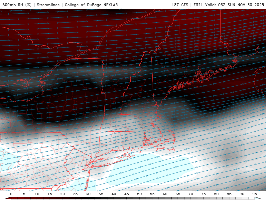Click the "18Z GFS" model run label
Image resolution: width=266 pixels, height=200 pixels.
point(180,5)
